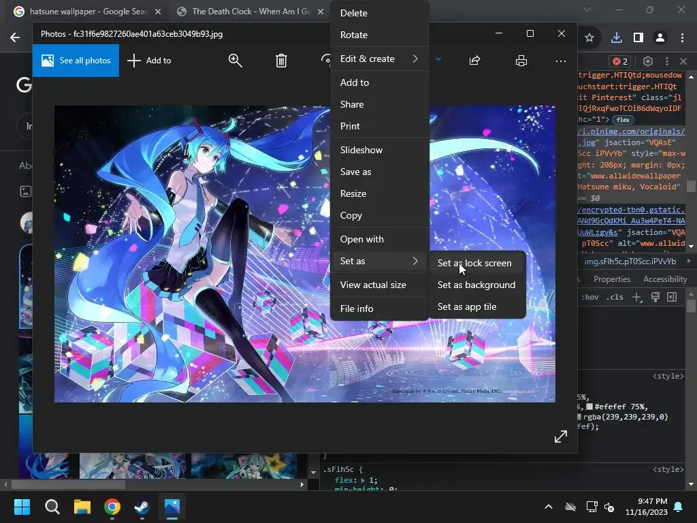This screenshot has width=697, height=523.
Task: Open Chrome profile avatar icon
Action: click(660, 38)
